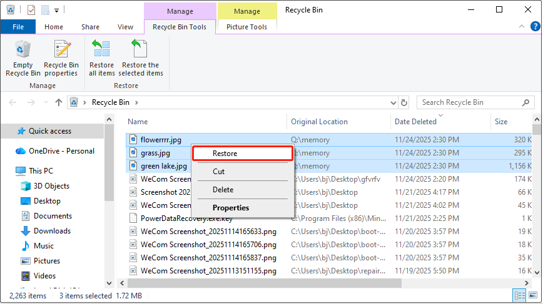The width and height of the screenshot is (543, 304).
Task: Click the grass.jpg file icon
Action: 133,152
